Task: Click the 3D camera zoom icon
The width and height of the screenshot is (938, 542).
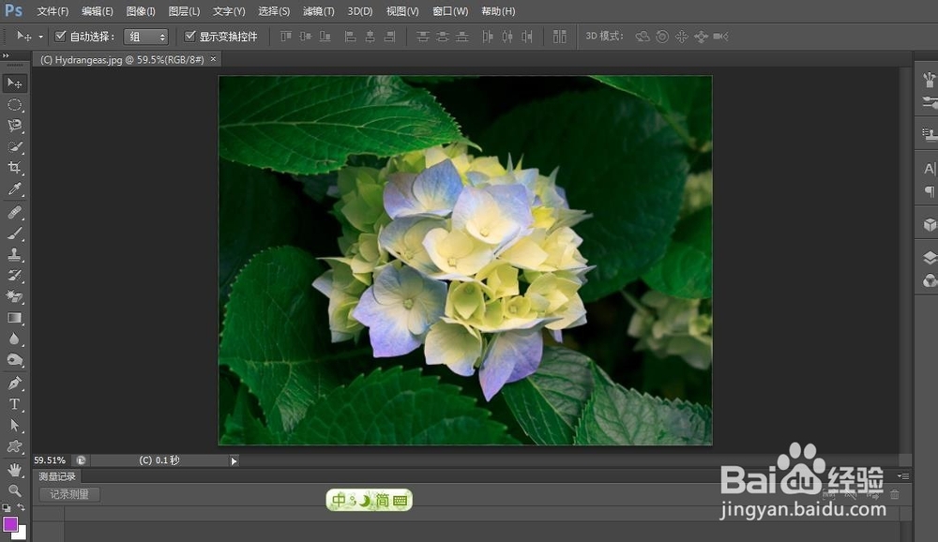Action: tap(720, 37)
